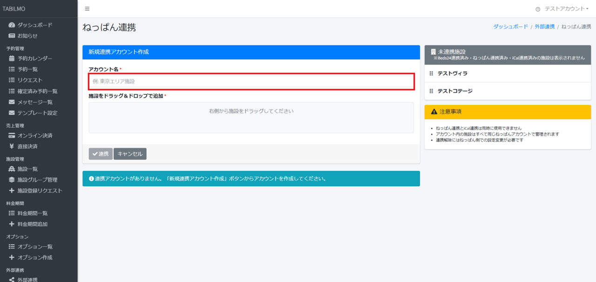Open 予約一覧 in the sidebar
The width and height of the screenshot is (596, 282).
click(x=27, y=69)
